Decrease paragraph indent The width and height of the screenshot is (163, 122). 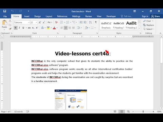tap(81, 22)
